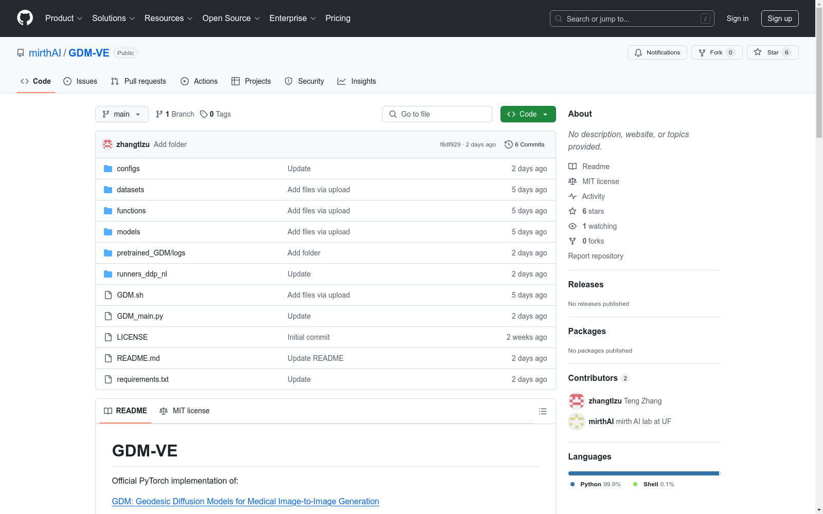Open the green Code dropdown button
Image resolution: width=823 pixels, height=514 pixels.
pos(528,114)
